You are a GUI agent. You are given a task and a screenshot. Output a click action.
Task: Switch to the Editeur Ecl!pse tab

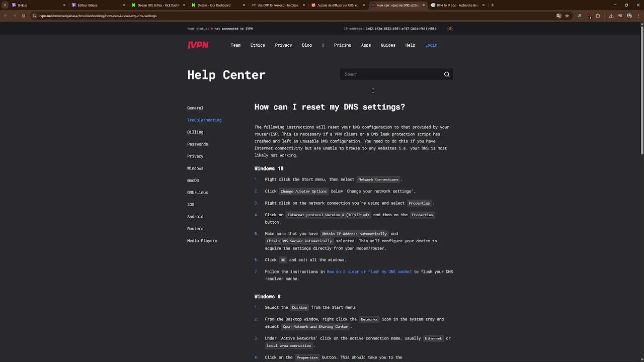[98, 5]
